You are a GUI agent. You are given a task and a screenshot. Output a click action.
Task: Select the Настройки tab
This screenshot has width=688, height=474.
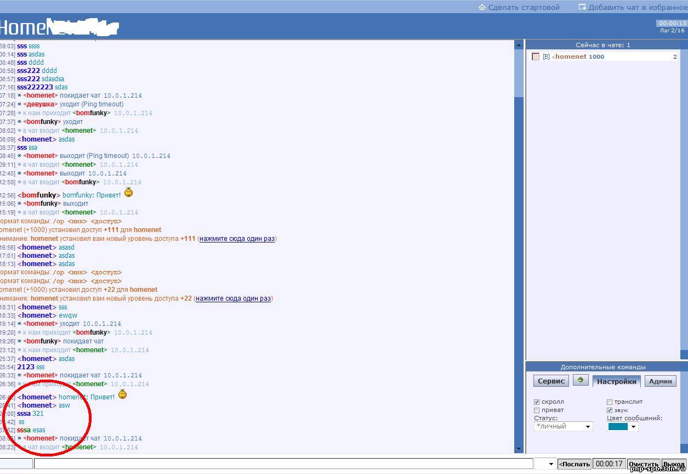[617, 381]
